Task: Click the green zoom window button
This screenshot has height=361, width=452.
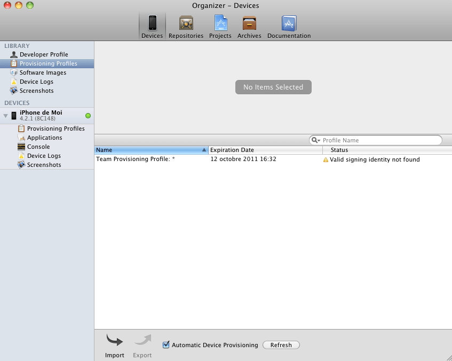Action: click(x=30, y=5)
